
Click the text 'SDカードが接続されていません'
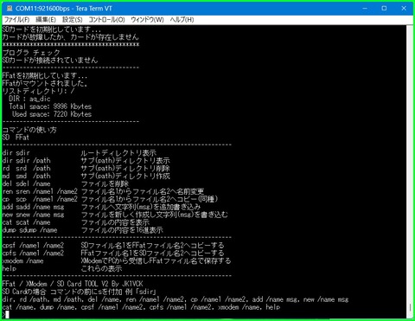[50, 60]
